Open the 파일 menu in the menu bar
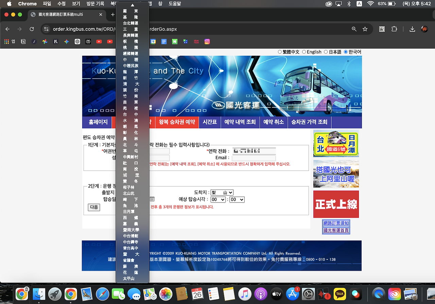 pyautogui.click(x=47, y=4)
